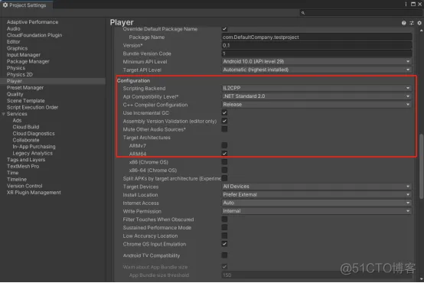
Task: Select Cloud Build under Services
Action: click(x=26, y=127)
